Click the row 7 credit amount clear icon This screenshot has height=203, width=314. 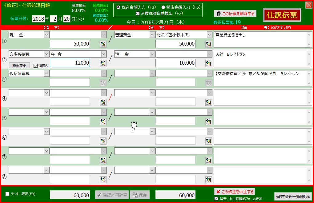pyautogui.click(x=209, y=160)
